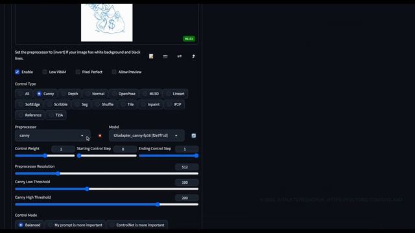Screen dimensions: 415x233
Task: Click the money bag sketch image
Action: pyautogui.click(x=106, y=23)
